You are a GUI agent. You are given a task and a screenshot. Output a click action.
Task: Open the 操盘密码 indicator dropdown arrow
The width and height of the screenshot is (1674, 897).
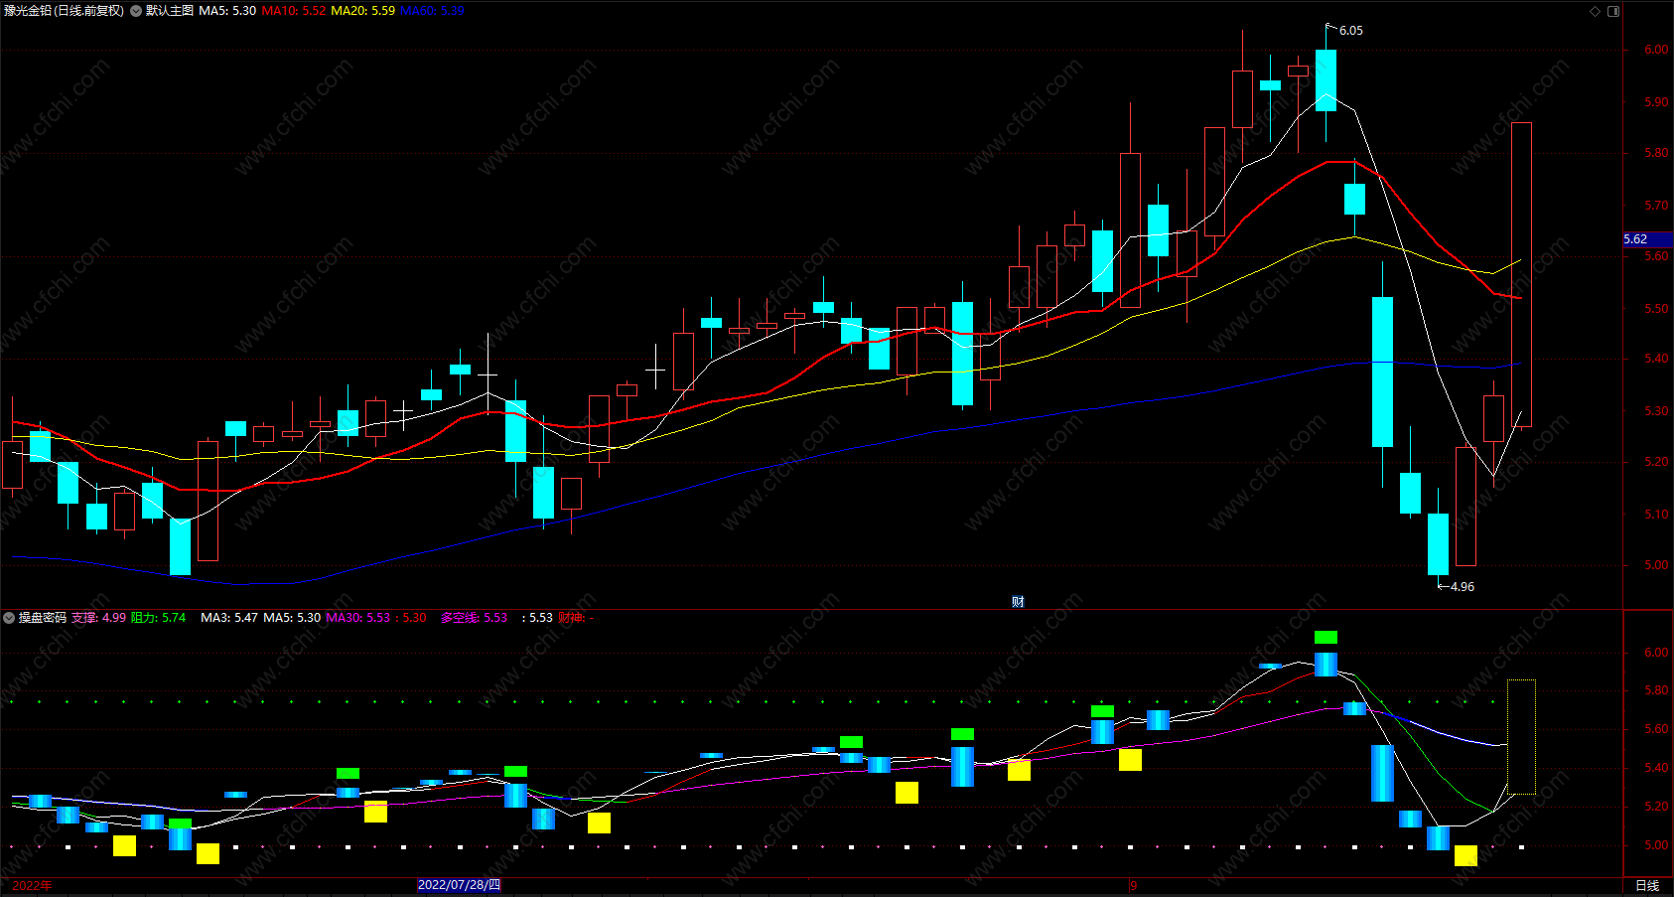pyautogui.click(x=9, y=618)
